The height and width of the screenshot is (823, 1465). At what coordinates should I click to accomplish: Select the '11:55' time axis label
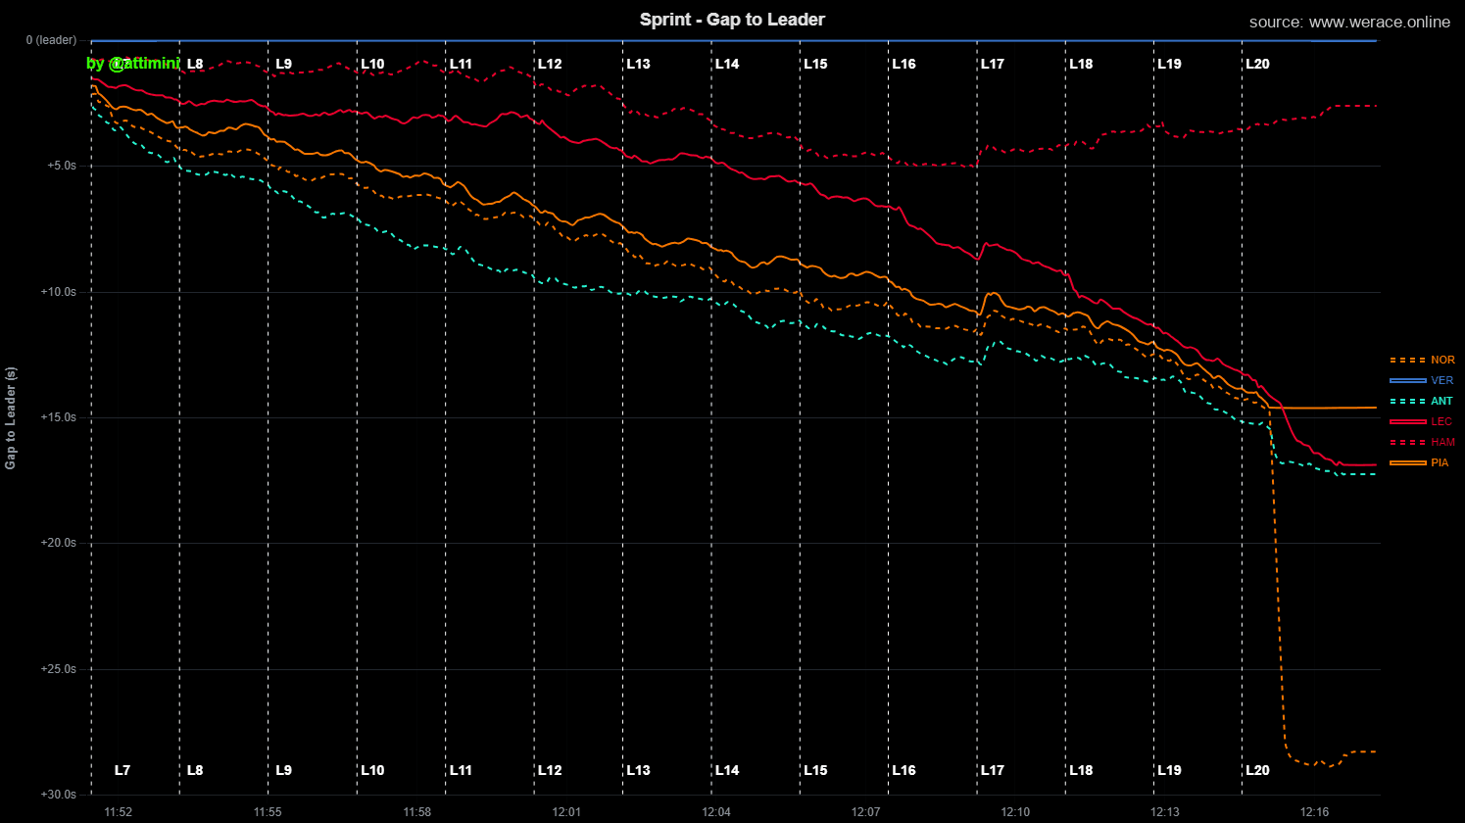tap(268, 812)
